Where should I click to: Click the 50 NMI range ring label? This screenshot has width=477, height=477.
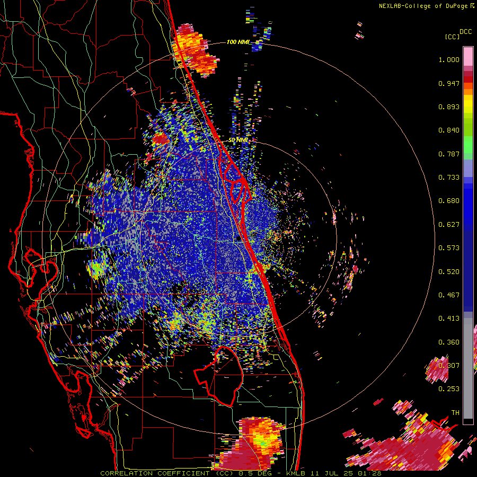pos(238,140)
